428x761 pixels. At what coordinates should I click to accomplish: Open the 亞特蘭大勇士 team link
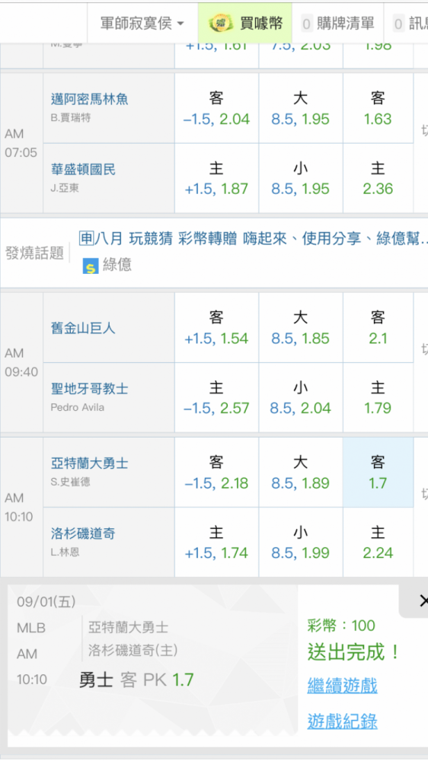tap(89, 463)
